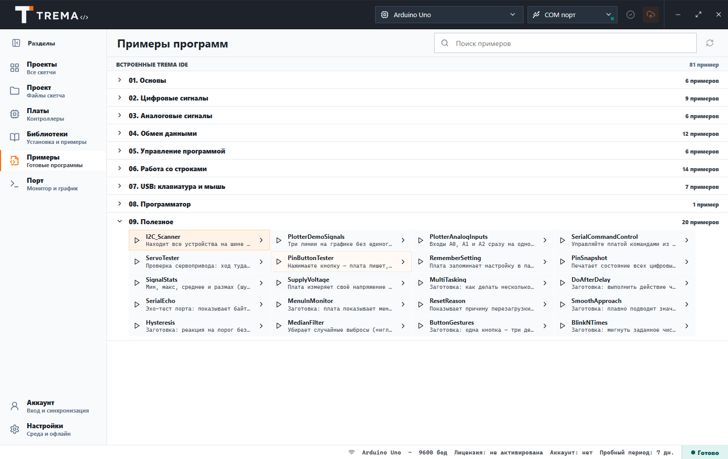This screenshot has width=728, height=459.
Task: Collapse the 09. Полезное section
Action: tap(417, 222)
